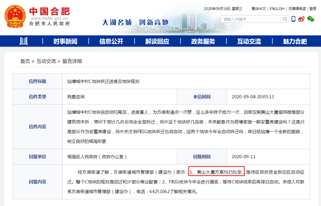The height and width of the screenshot is (206, 321).
Task: Click the 回复时间 label cell
Action: tap(202, 156)
